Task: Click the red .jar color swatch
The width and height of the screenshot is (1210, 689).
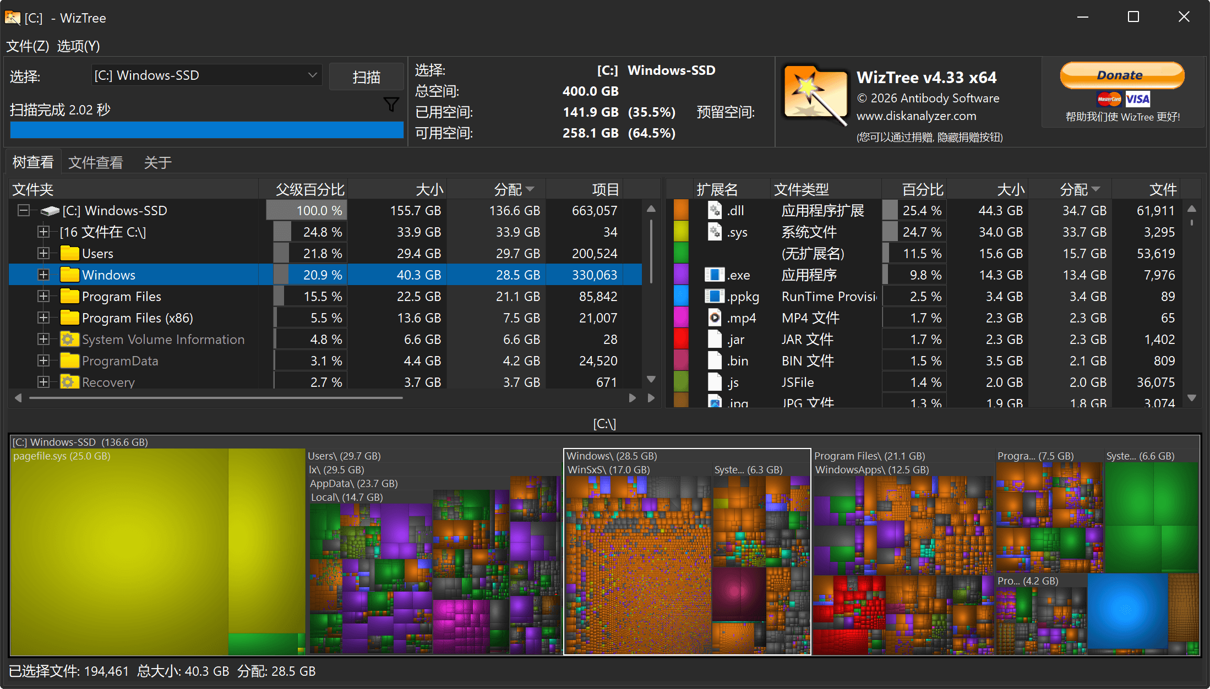Action: click(681, 339)
